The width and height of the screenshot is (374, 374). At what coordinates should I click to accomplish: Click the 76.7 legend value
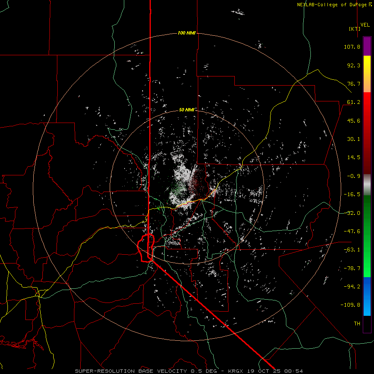click(x=354, y=84)
